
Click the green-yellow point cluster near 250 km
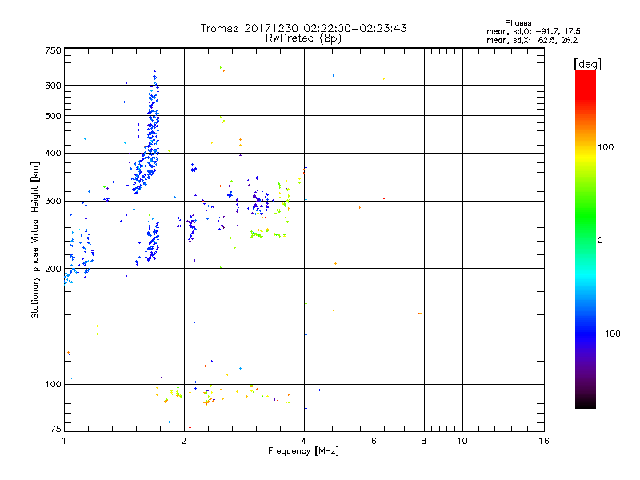267,234
